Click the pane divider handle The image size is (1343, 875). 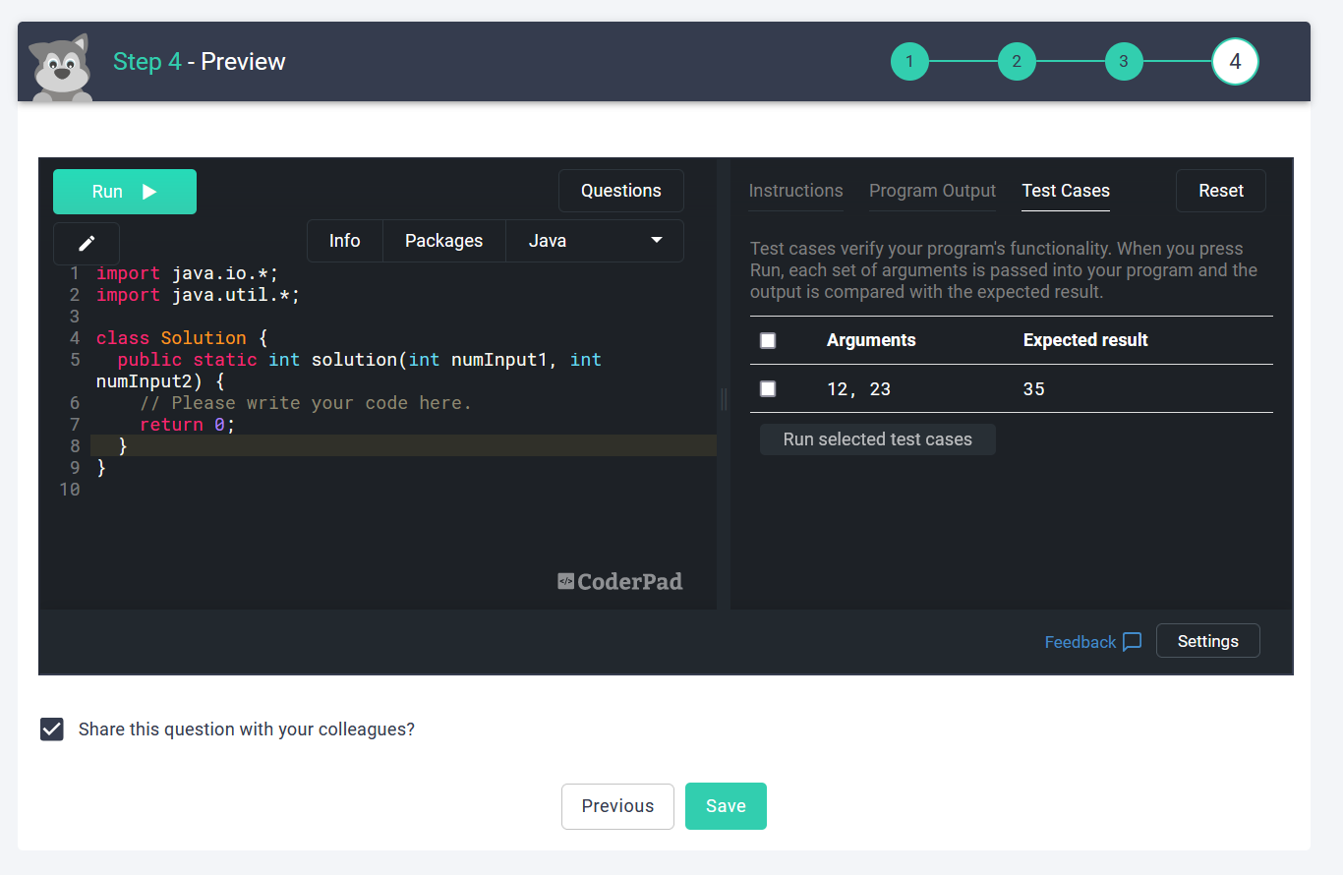click(x=724, y=398)
